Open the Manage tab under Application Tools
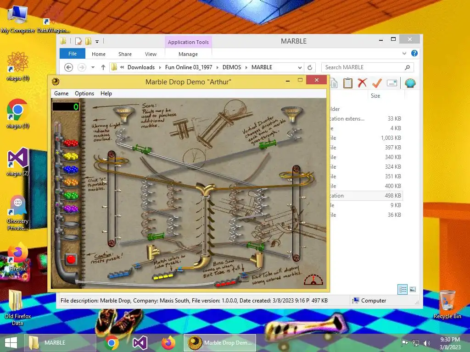 click(x=188, y=54)
